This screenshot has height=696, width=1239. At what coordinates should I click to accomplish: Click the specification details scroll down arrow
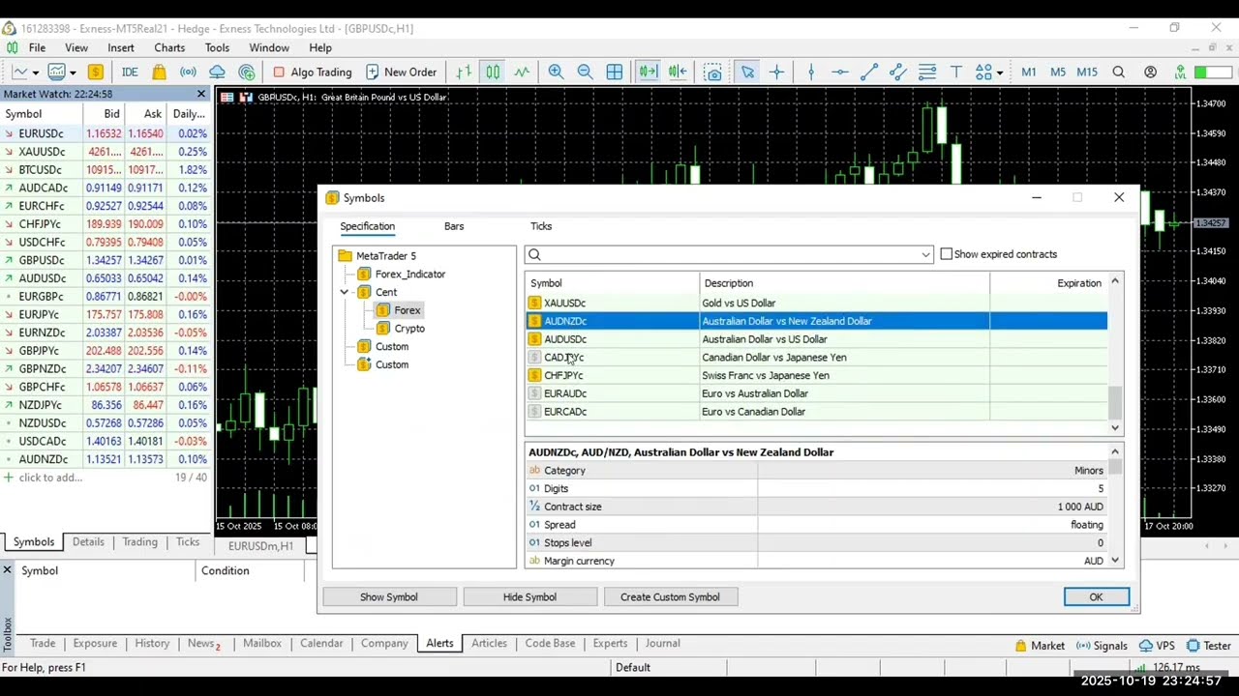click(1115, 561)
